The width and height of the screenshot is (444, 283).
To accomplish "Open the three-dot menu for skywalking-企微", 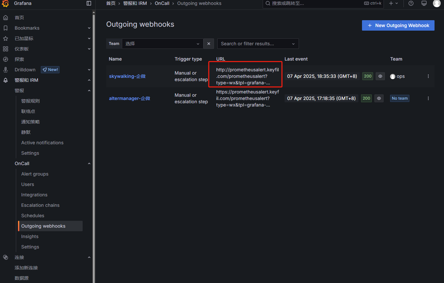I will click(428, 76).
